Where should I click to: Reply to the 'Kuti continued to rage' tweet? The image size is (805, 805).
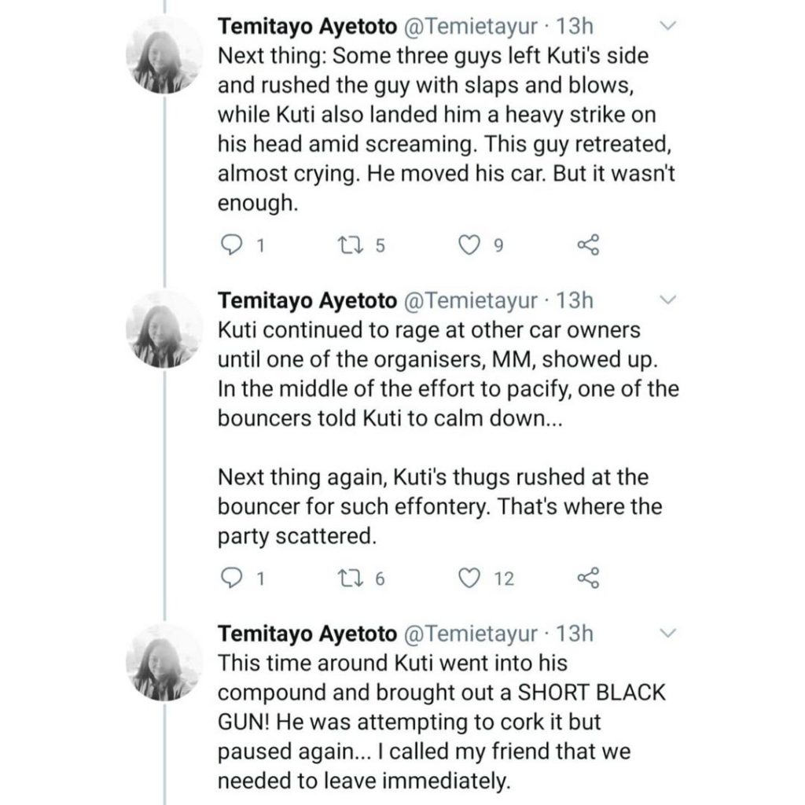tap(230, 579)
